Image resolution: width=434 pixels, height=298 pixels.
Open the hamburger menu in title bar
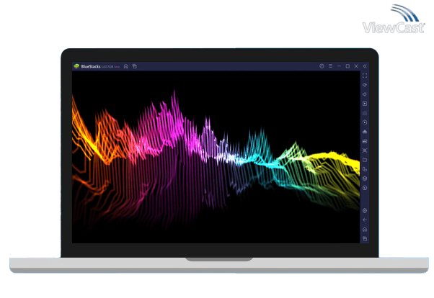[x=330, y=66]
